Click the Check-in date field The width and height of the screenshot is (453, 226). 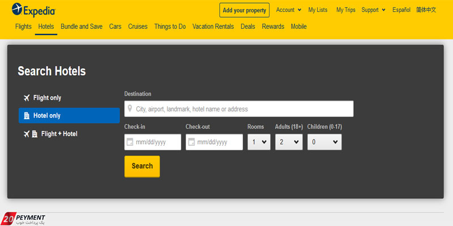(153, 142)
